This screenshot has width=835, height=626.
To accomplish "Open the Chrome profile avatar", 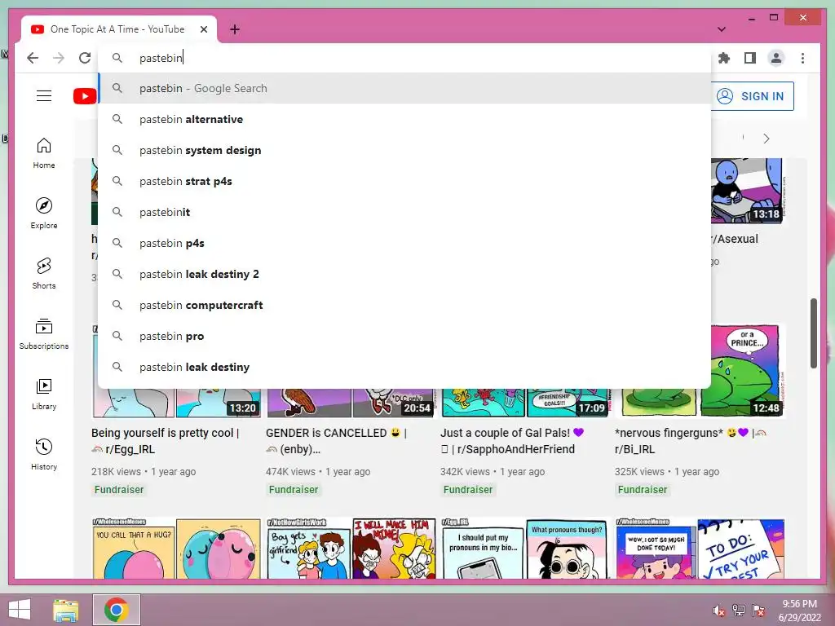I will (776, 58).
